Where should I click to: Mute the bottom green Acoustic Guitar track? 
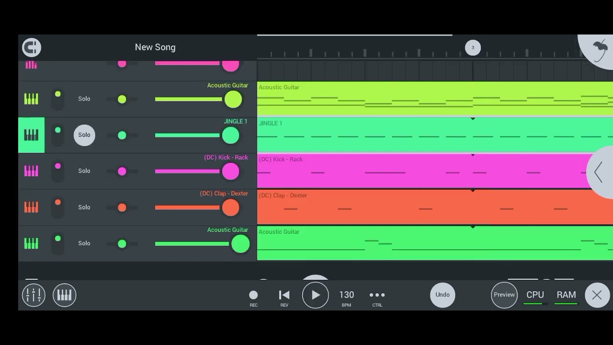click(x=57, y=243)
